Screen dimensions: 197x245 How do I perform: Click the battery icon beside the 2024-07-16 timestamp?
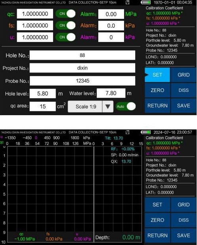click(x=146, y=132)
